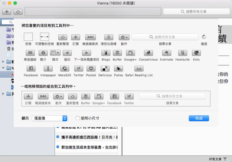Select the 進度 progress spinner item
The width and height of the screenshot is (232, 162).
(x=204, y=37)
